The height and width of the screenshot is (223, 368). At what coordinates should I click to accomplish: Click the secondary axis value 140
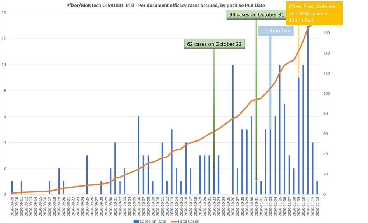click(326, 53)
